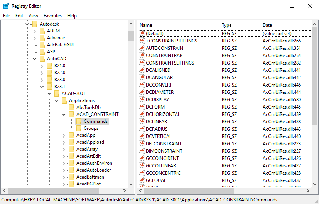Expand the AcadApp key
Screen dimensions: 319x204
(x=64, y=136)
